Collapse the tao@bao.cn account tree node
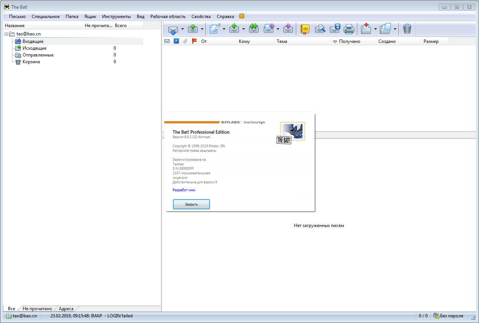 (6, 34)
